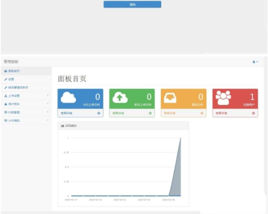Click the blue 登陆 login button
This screenshot has height=214, width=268.
click(132, 5)
